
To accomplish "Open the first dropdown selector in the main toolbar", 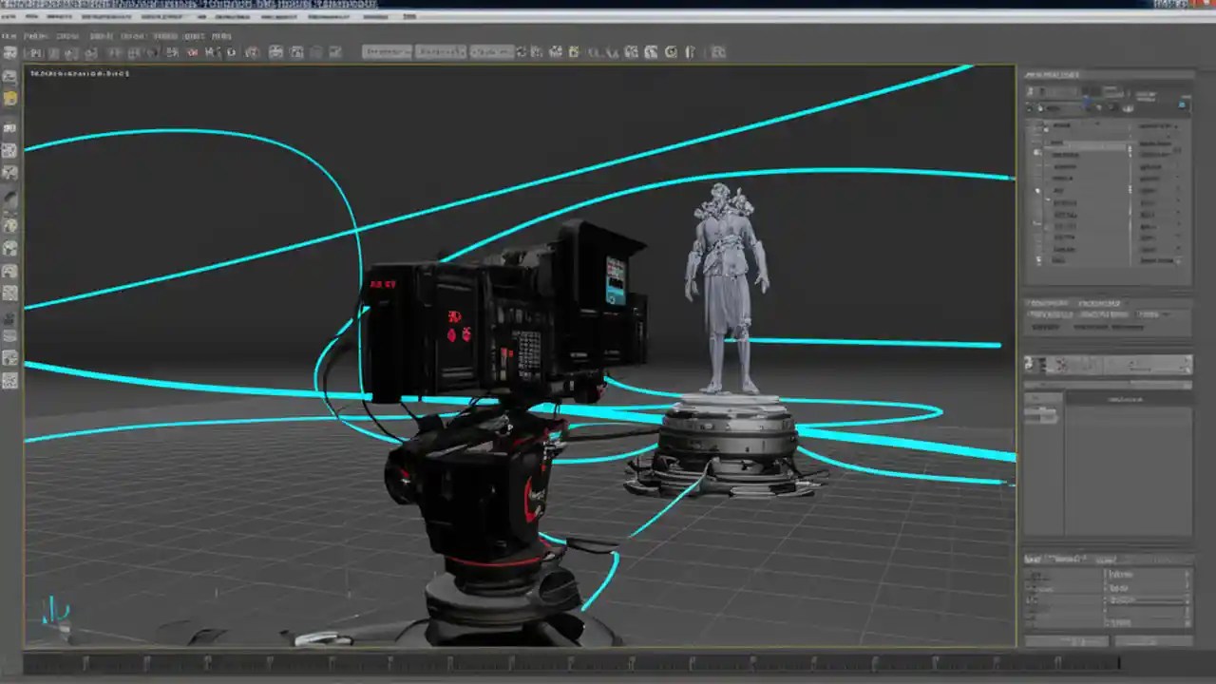I will (387, 52).
